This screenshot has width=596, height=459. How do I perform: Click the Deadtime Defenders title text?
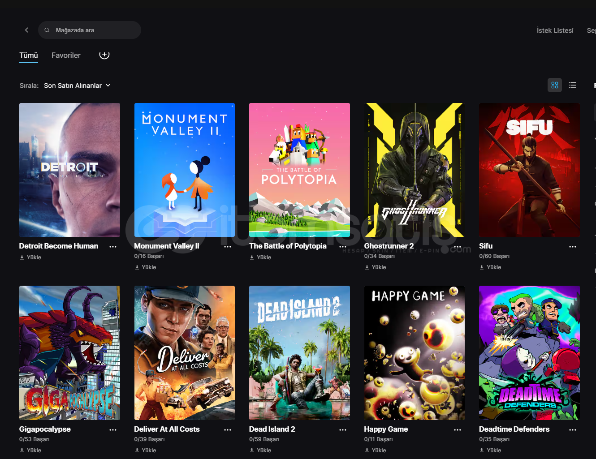[x=514, y=429]
